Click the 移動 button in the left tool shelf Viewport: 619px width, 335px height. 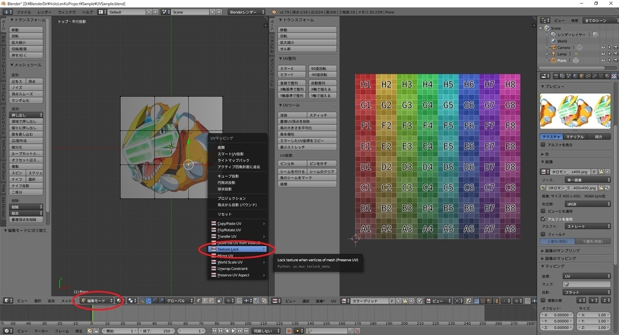click(26, 30)
